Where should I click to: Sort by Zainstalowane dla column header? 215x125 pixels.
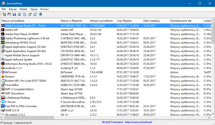[x=185, y=21]
